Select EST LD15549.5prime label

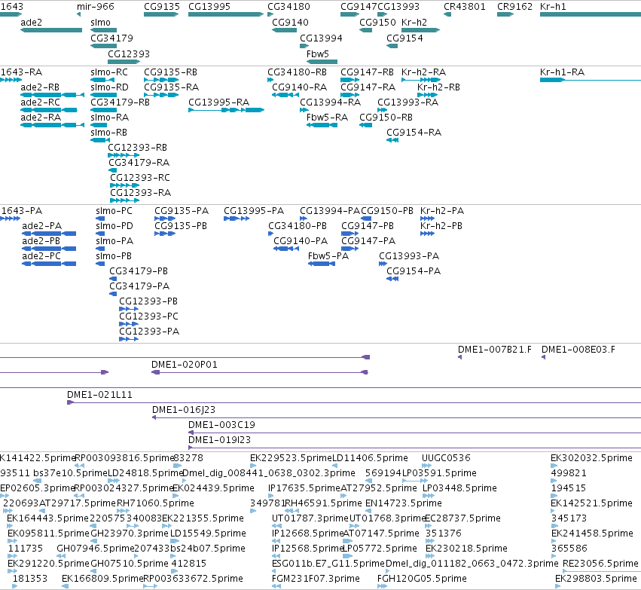208,533
